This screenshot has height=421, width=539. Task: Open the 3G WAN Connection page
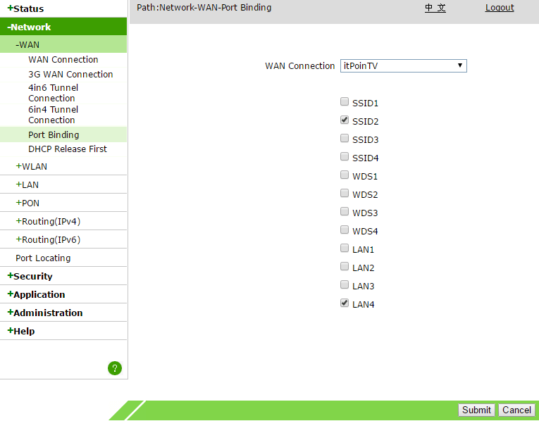[70, 74]
